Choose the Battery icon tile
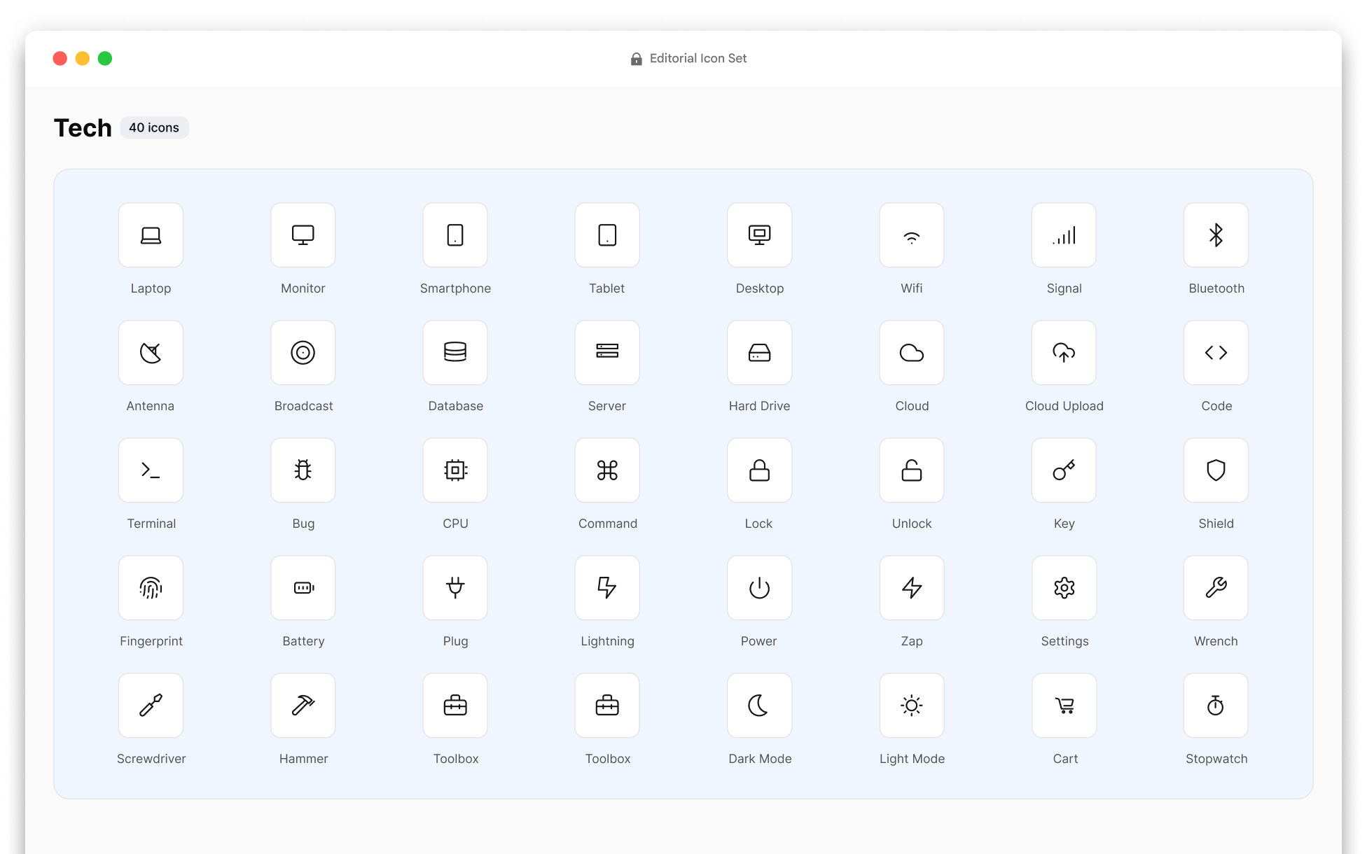Image resolution: width=1367 pixels, height=854 pixels. click(303, 588)
